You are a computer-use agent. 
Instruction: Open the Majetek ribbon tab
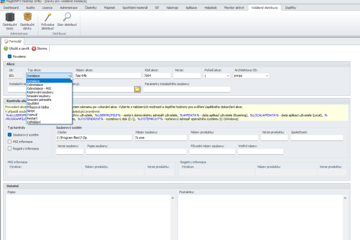click(x=110, y=8)
